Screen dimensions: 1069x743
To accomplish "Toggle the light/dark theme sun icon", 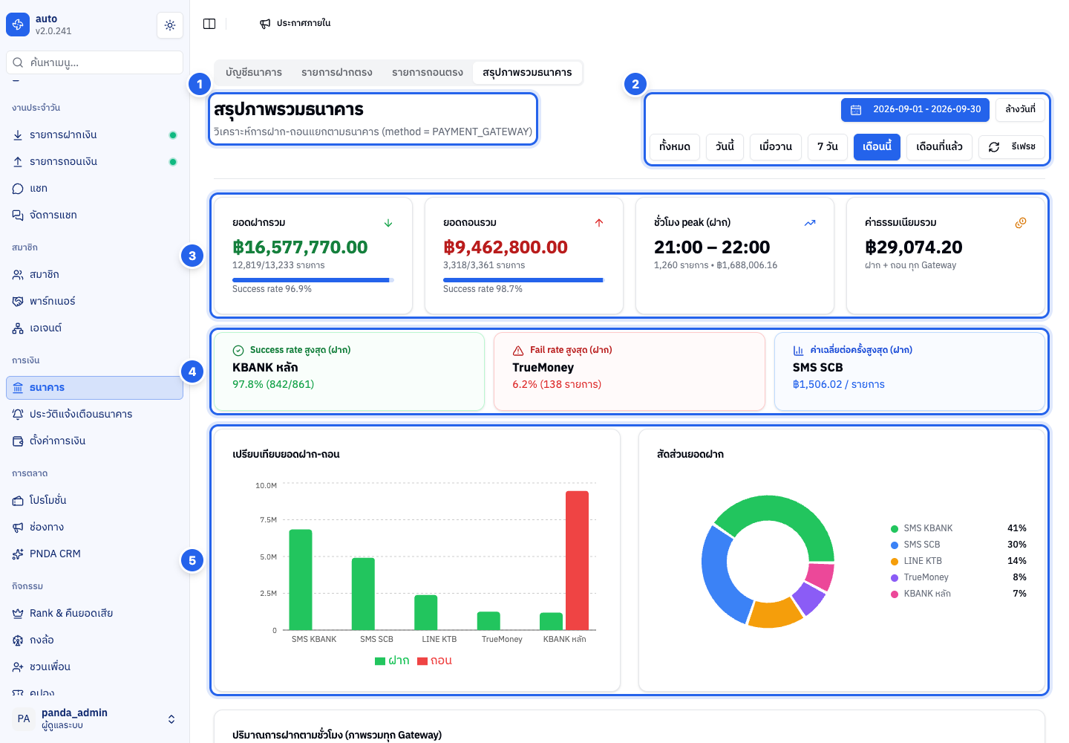I will pyautogui.click(x=170, y=25).
